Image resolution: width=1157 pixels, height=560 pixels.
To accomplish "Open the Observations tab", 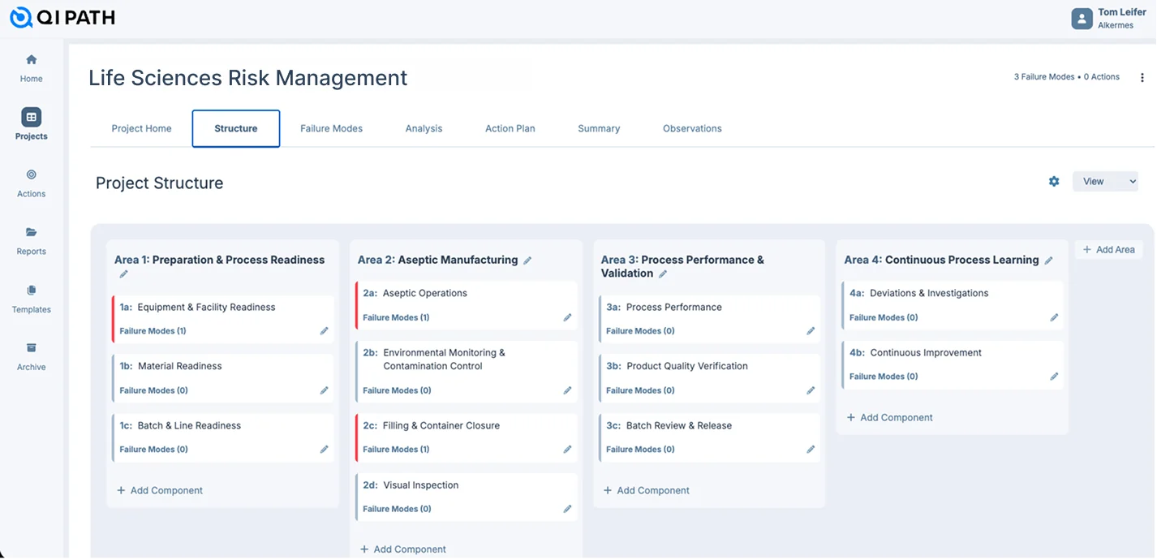I will click(692, 128).
